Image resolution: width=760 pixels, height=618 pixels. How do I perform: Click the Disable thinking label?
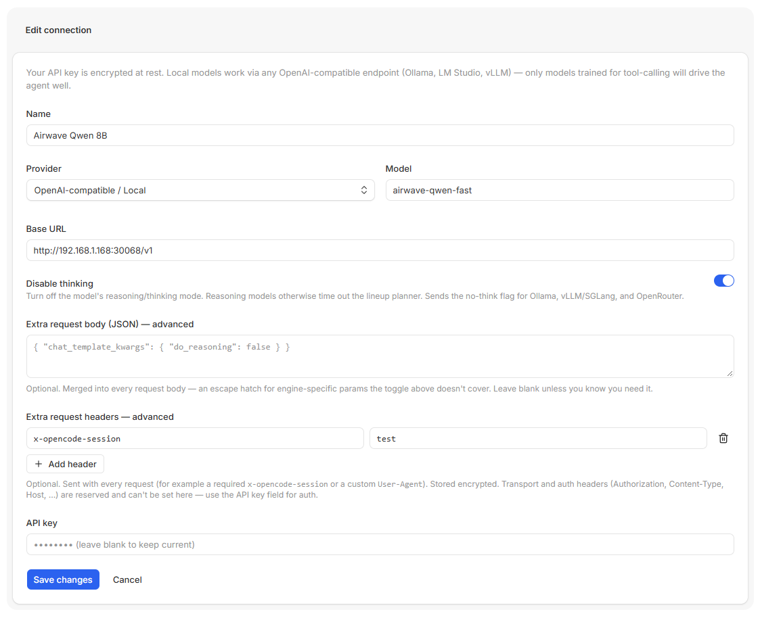tap(60, 283)
